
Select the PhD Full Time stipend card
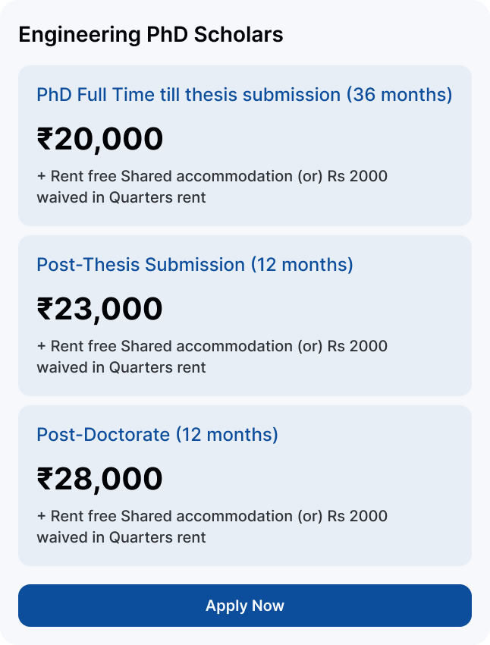coord(245,146)
